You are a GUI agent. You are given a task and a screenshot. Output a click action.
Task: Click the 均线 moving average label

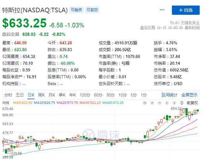[6, 103]
